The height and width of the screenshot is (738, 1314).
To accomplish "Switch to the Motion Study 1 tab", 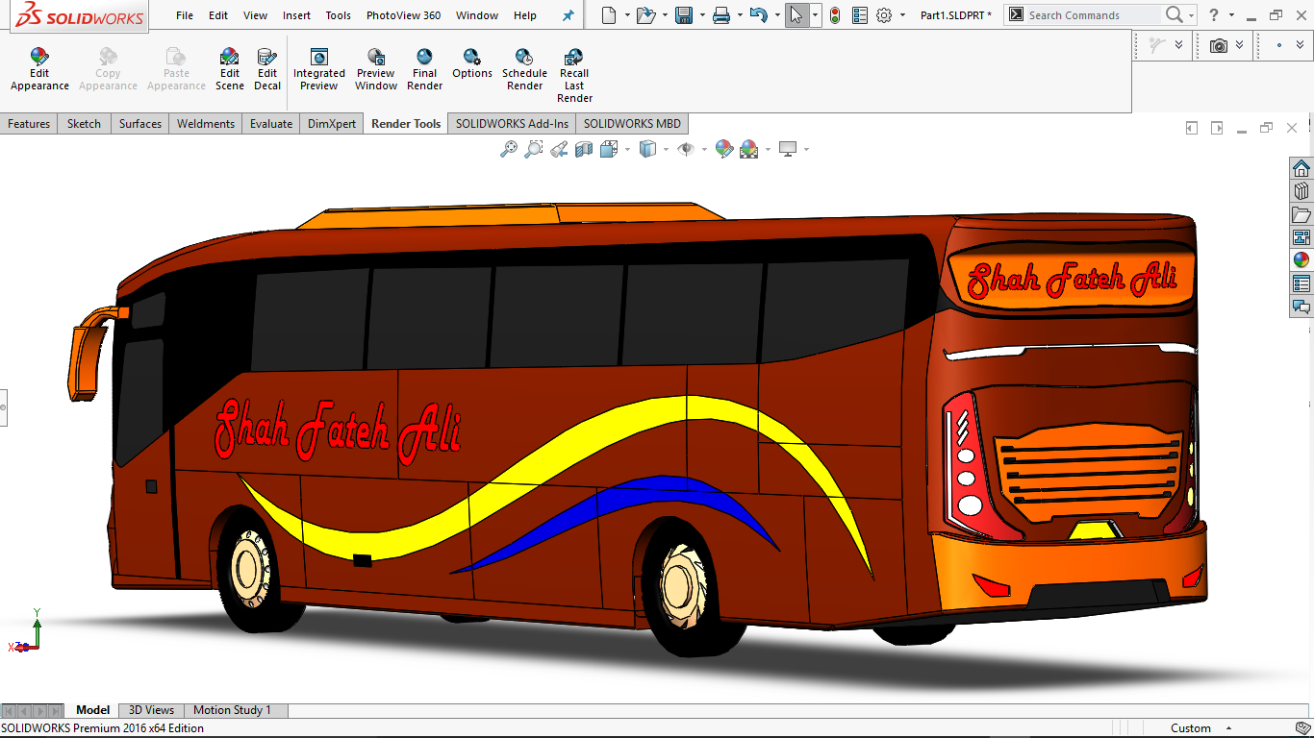I will point(232,710).
